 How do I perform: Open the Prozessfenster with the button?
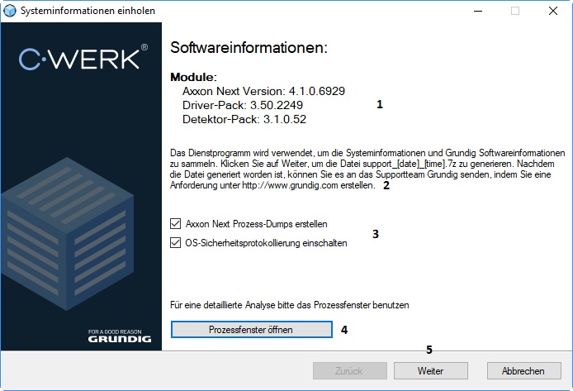[251, 329]
